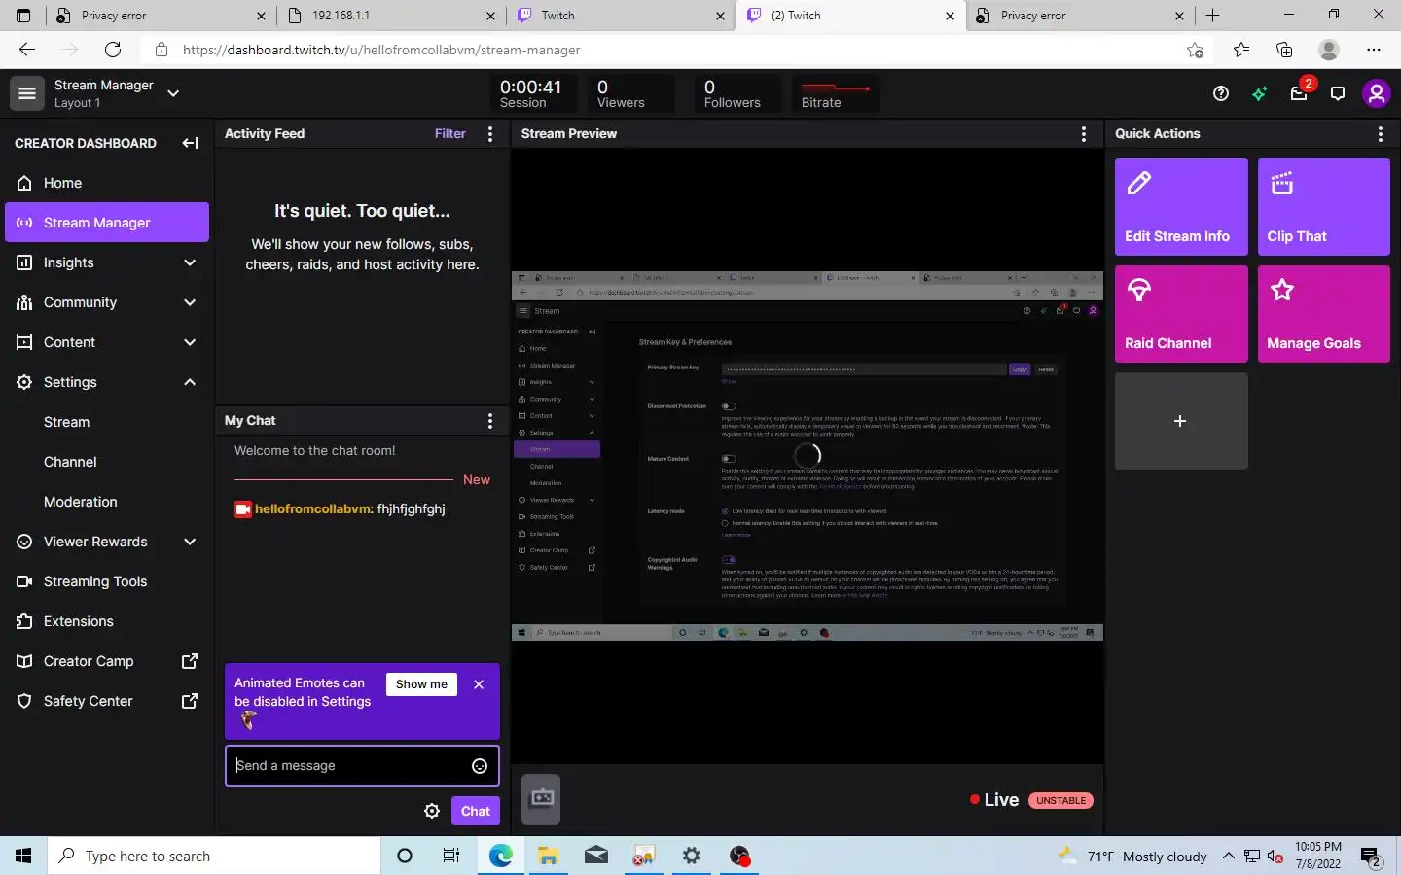Open the Whispers chat bubble icon
Viewport: 1401px width, 875px height.
(x=1338, y=93)
